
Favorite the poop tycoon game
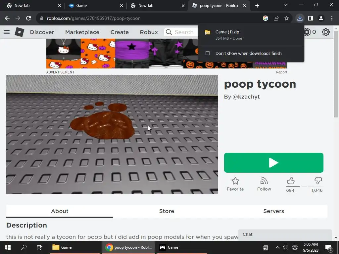tap(235, 184)
